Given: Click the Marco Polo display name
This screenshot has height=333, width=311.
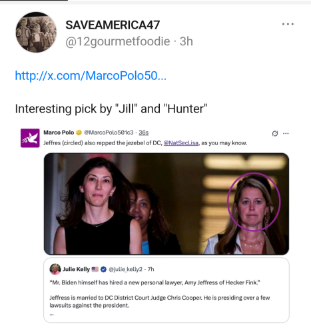Looking at the screenshot, I should point(59,133).
